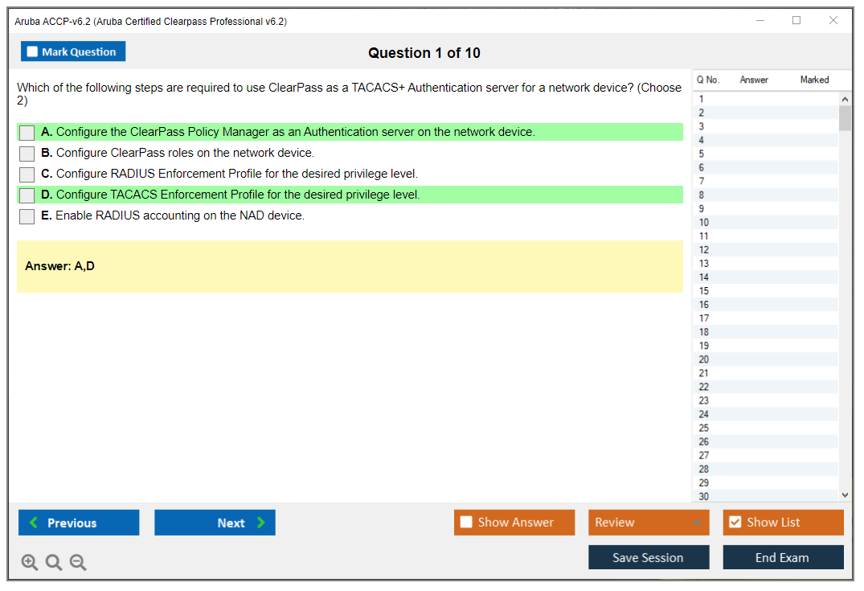Disable the Show List checkbox
The width and height of the screenshot is (864, 591).
coord(735,523)
